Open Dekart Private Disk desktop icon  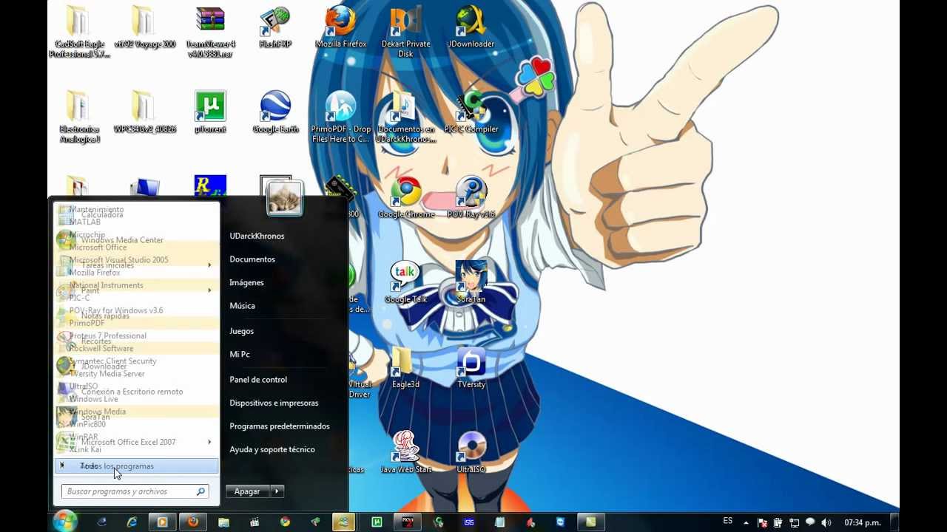pyautogui.click(x=405, y=31)
